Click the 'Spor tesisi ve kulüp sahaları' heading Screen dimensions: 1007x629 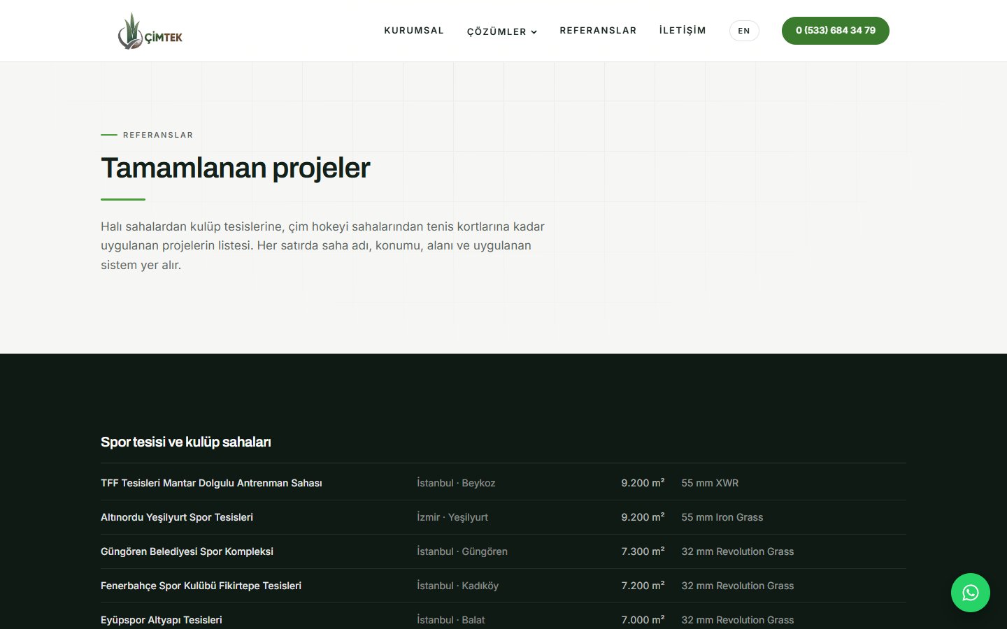pos(185,442)
